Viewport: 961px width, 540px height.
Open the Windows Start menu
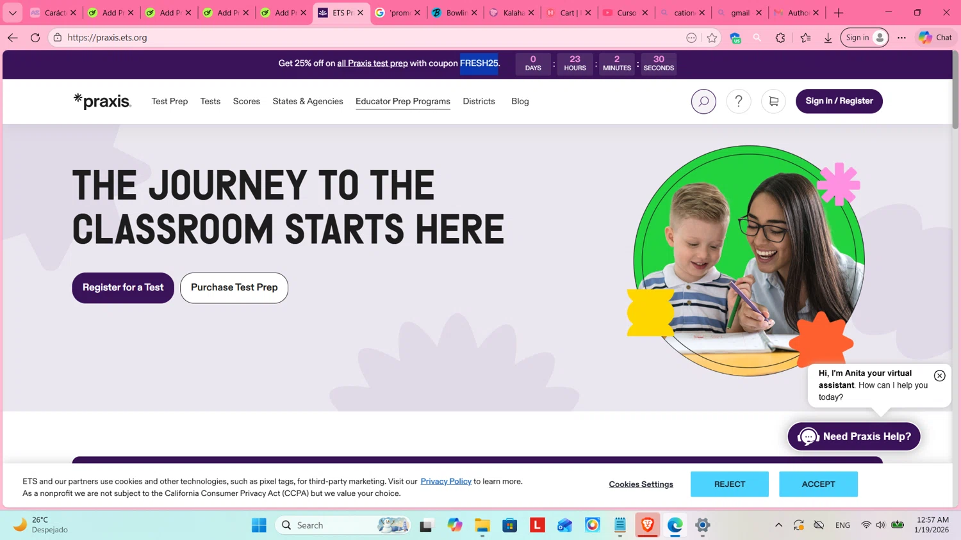[x=259, y=525]
